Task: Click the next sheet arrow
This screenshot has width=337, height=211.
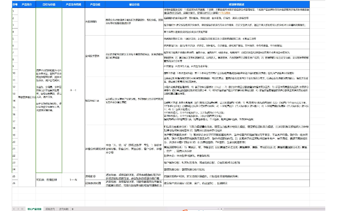Action: click(x=18, y=209)
